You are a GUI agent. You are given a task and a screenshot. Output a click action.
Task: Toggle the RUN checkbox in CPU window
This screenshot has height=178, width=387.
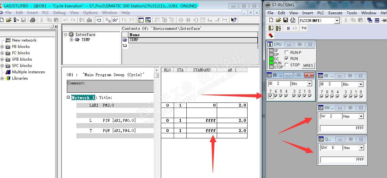(x=287, y=59)
